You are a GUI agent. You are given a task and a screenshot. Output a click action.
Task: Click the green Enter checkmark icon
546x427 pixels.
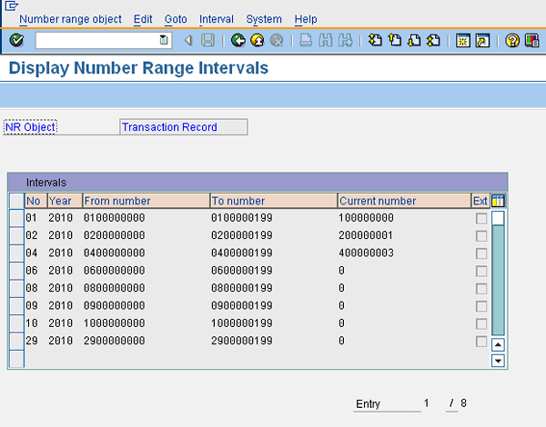16,40
